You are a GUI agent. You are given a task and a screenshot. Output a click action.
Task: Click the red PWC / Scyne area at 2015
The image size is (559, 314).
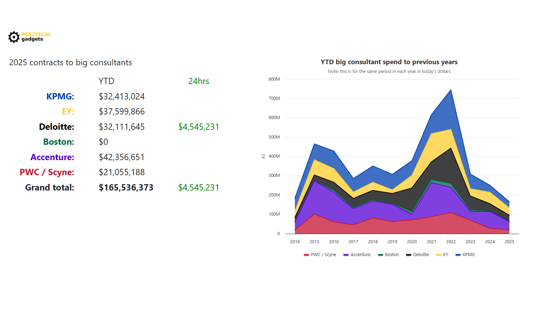(x=314, y=224)
